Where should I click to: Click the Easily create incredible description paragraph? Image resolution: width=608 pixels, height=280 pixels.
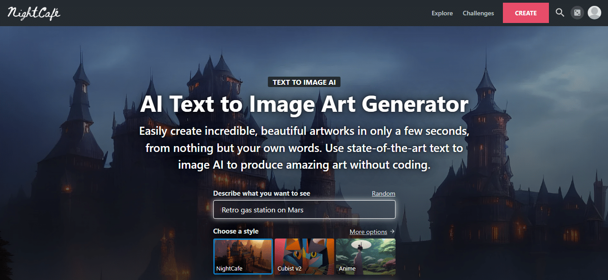304,148
